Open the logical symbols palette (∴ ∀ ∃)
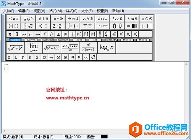The height and width of the screenshot is (140, 191). [x=87, y=19]
